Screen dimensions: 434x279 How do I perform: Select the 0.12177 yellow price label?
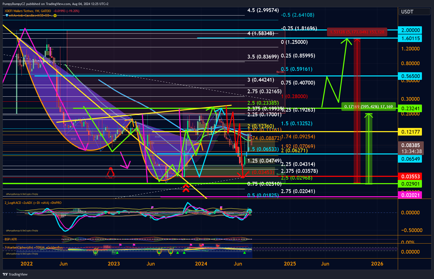tap(410, 132)
